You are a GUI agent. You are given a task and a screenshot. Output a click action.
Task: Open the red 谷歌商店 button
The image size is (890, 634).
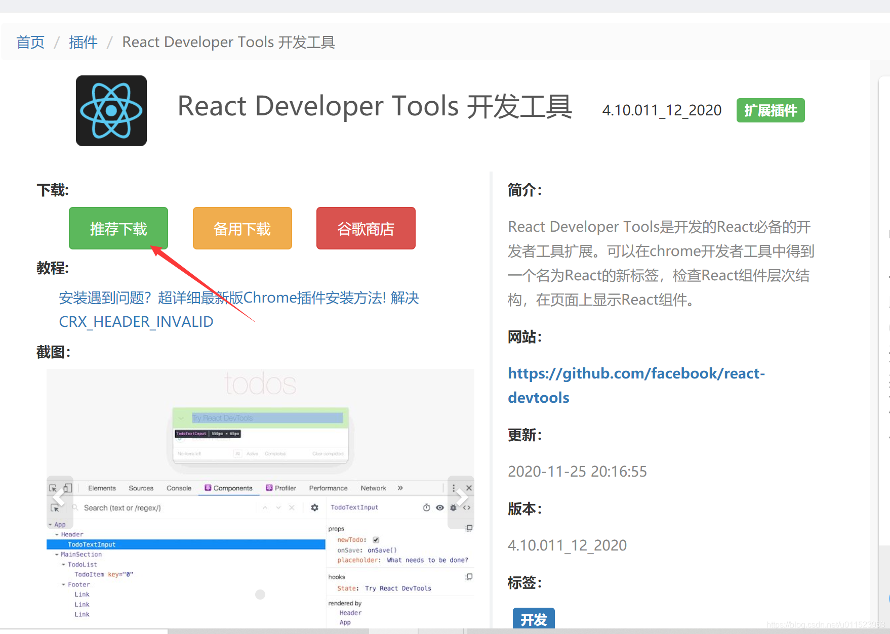click(x=366, y=228)
